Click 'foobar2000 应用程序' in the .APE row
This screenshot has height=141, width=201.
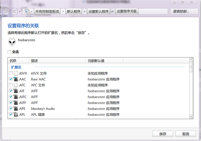pyautogui.click(x=104, y=109)
